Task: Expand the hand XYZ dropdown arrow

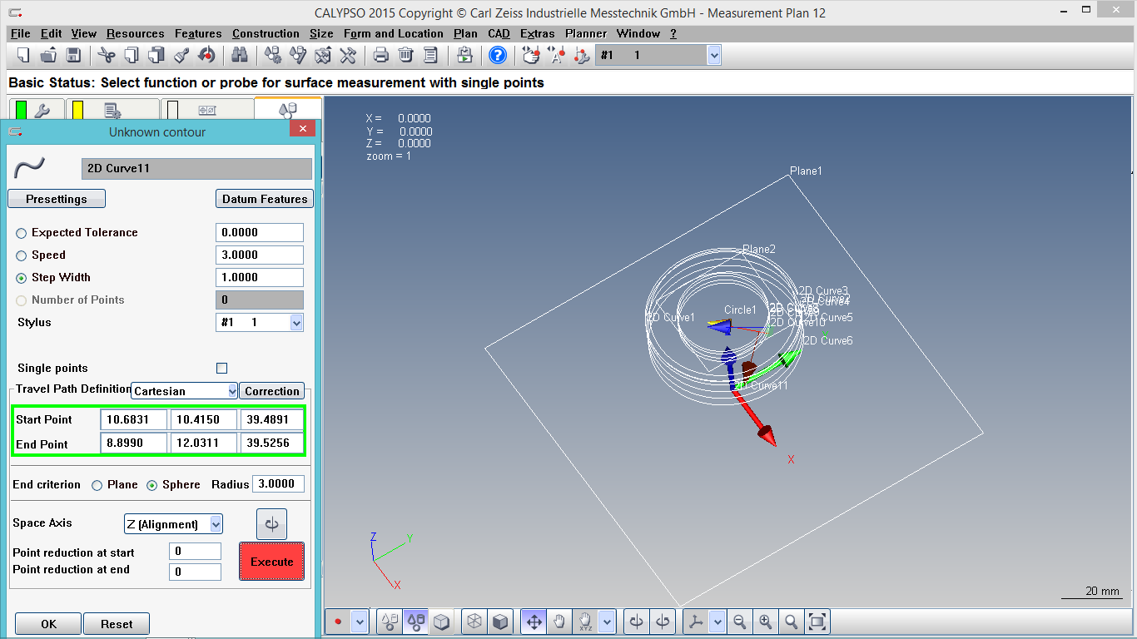Action: click(x=607, y=622)
